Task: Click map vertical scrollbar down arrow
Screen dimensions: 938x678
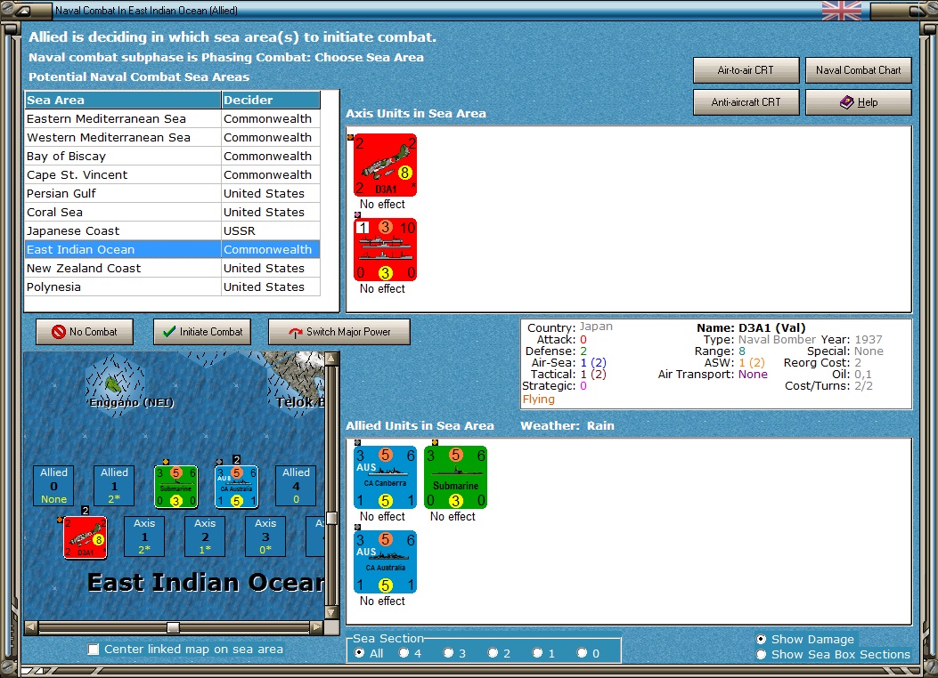Action: (331, 613)
